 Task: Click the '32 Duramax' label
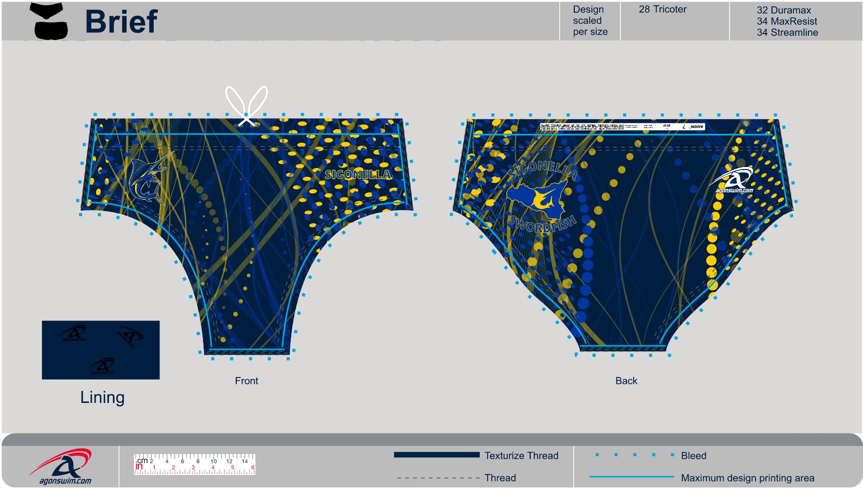coord(784,10)
